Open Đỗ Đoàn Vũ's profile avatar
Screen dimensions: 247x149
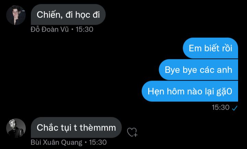16,15
